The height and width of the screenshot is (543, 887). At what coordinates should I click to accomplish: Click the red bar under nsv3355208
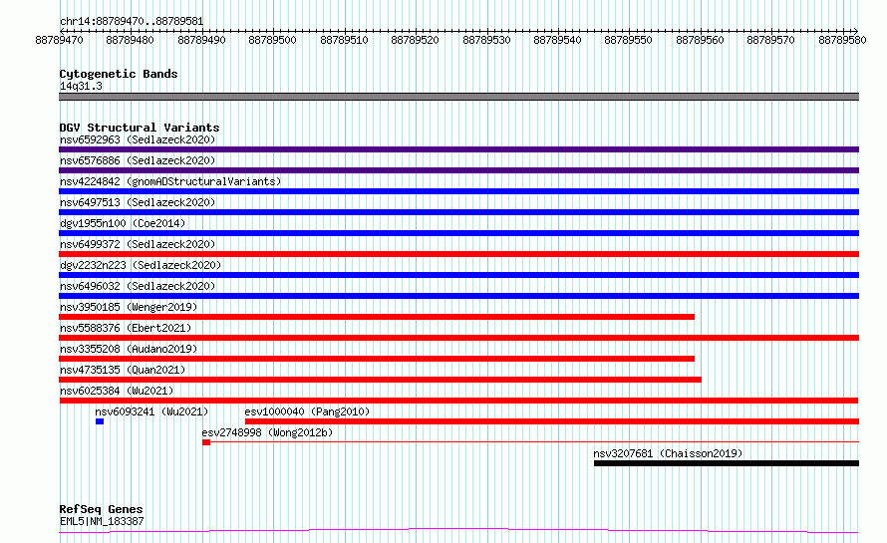coord(377,359)
